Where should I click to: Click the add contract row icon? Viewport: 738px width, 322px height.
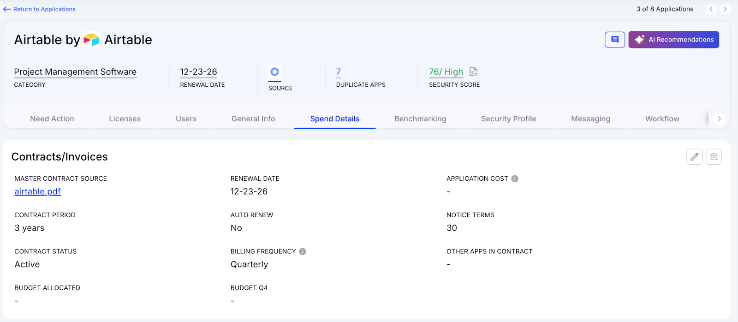pyautogui.click(x=714, y=157)
